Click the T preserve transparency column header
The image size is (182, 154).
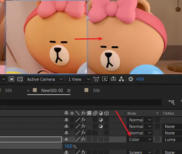[157, 113]
